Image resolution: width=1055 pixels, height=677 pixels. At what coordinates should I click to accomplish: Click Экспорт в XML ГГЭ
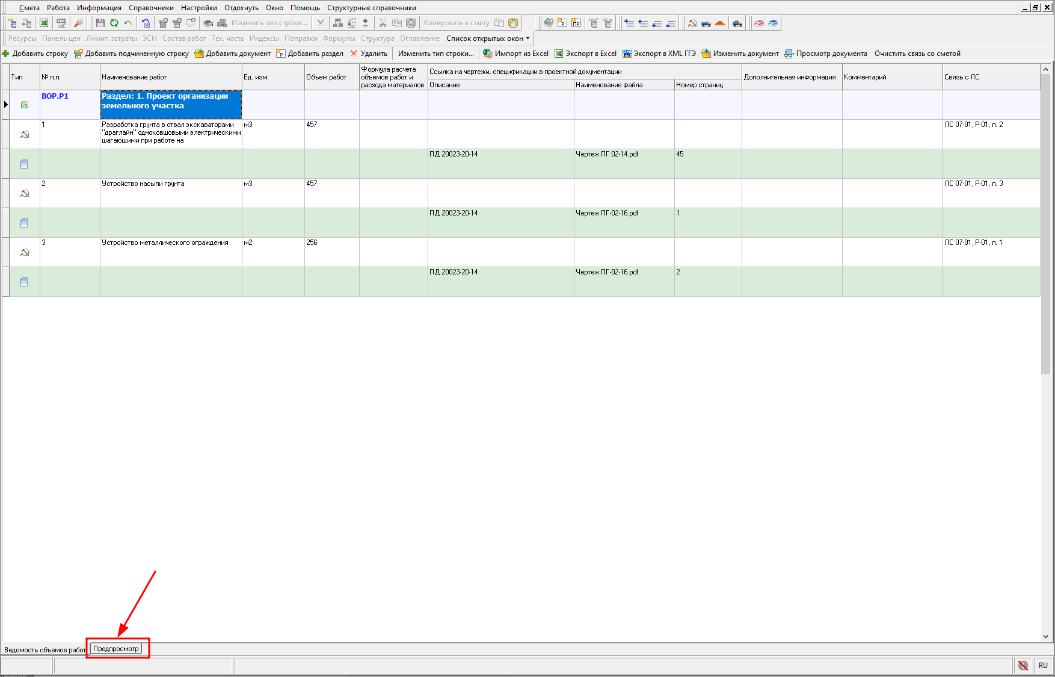(x=659, y=54)
